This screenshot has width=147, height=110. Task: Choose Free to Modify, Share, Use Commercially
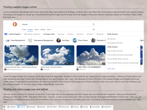[123, 63]
